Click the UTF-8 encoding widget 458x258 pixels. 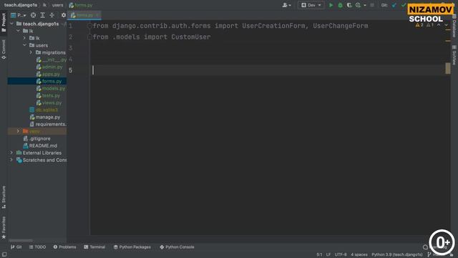coord(341,254)
